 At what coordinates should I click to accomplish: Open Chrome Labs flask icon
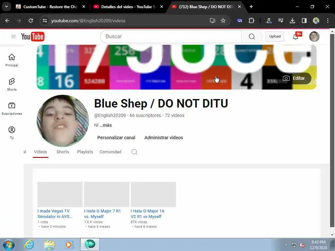(269, 21)
